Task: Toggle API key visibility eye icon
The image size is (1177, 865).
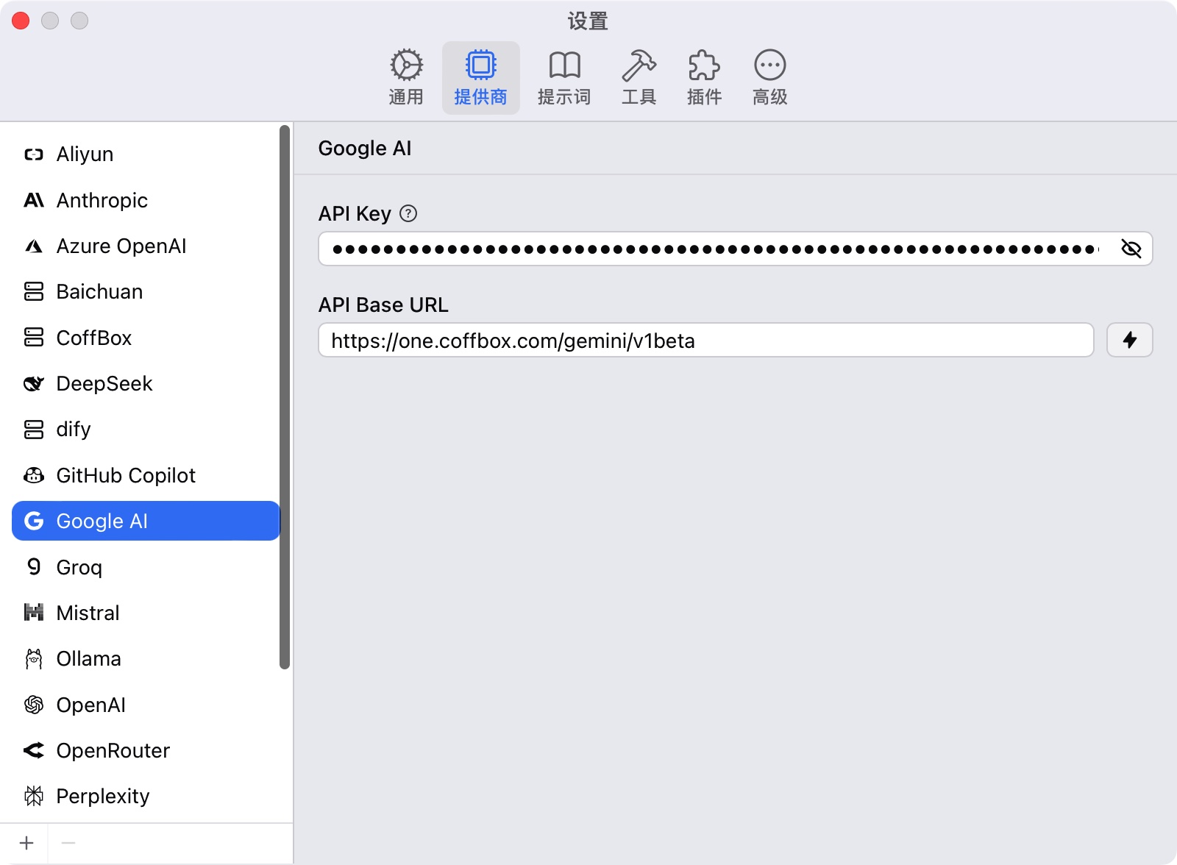Action: tap(1131, 249)
